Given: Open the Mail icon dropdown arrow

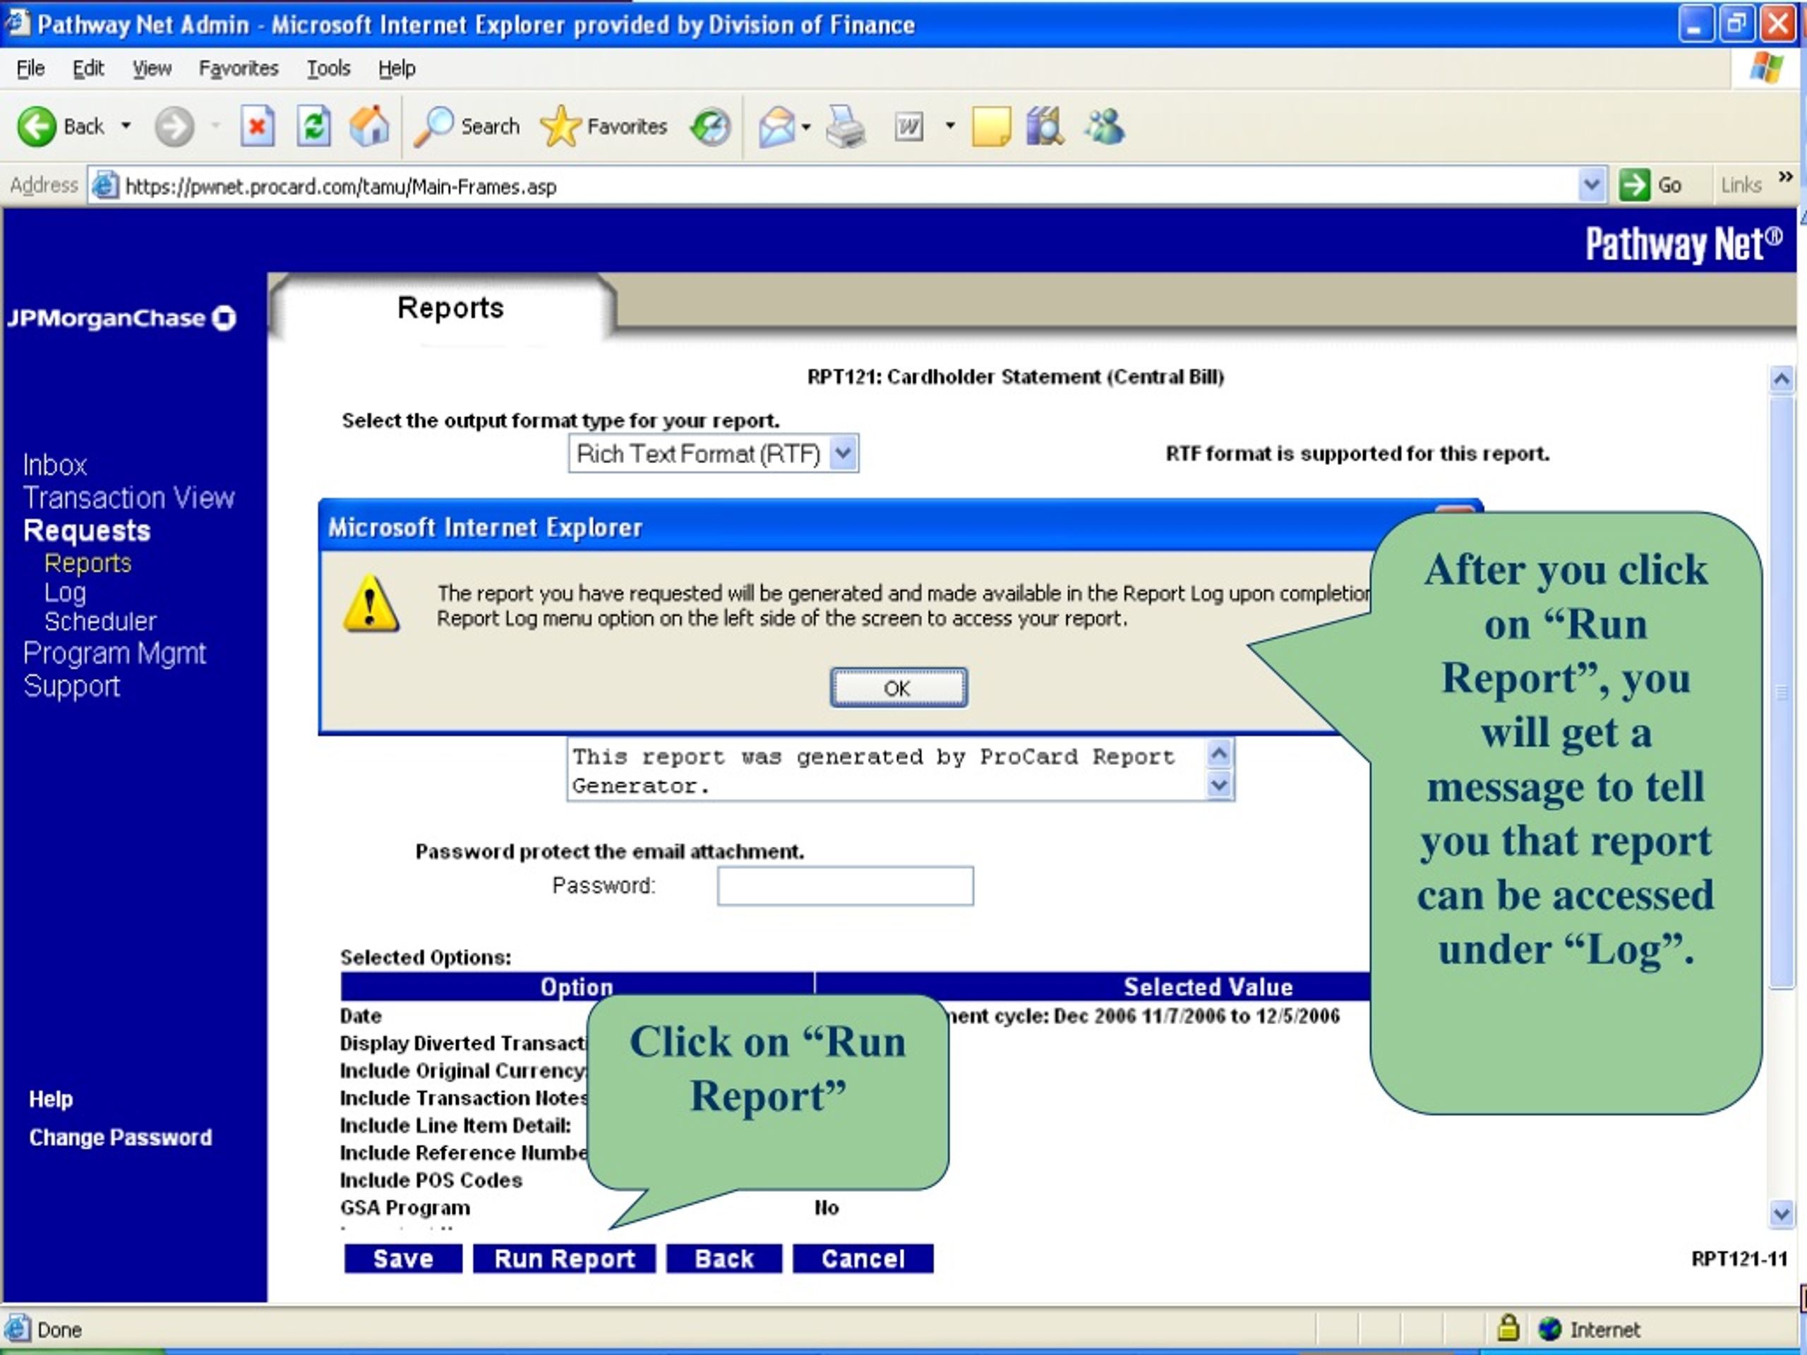Looking at the screenshot, I should click(806, 126).
